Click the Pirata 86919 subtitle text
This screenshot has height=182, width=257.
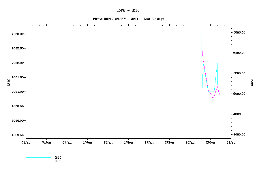pos(128,19)
